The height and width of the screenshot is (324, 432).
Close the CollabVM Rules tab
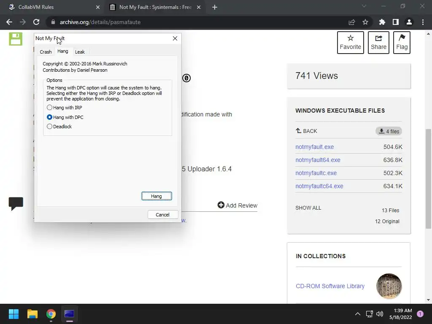98,7
